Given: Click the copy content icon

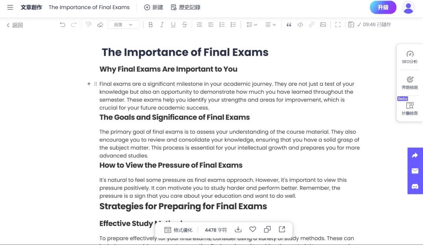Looking at the screenshot, I should pos(267,229).
